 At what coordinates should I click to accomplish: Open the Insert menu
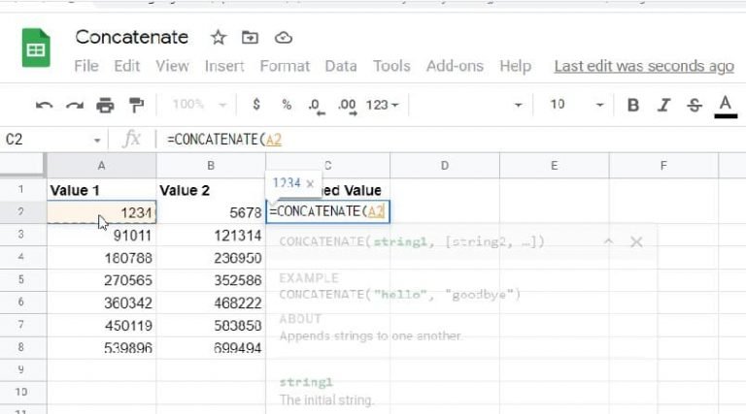224,66
